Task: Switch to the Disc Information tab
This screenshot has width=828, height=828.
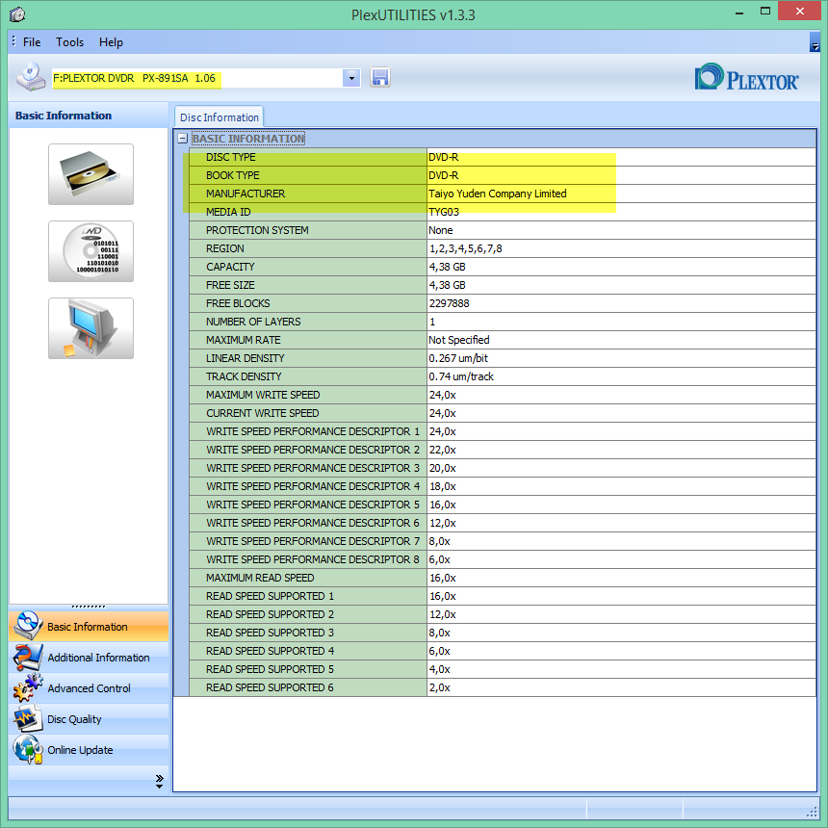Action: click(220, 117)
